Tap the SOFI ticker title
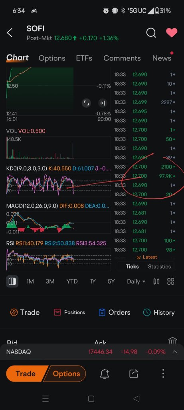 (36, 28)
